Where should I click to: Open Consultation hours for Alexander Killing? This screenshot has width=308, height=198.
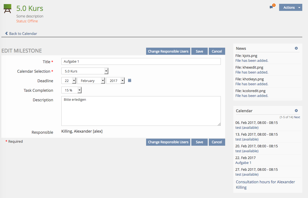tap(265, 184)
